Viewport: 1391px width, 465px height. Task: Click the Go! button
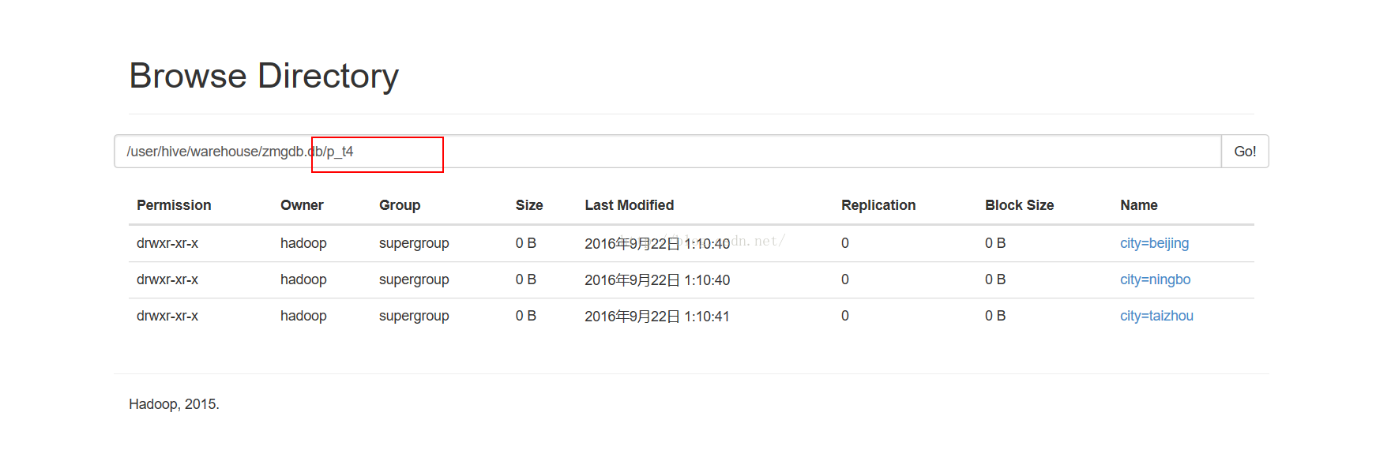1245,152
